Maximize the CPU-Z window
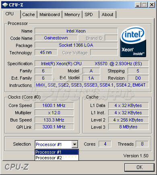This screenshot has width=157, height=175. coord(145,5)
